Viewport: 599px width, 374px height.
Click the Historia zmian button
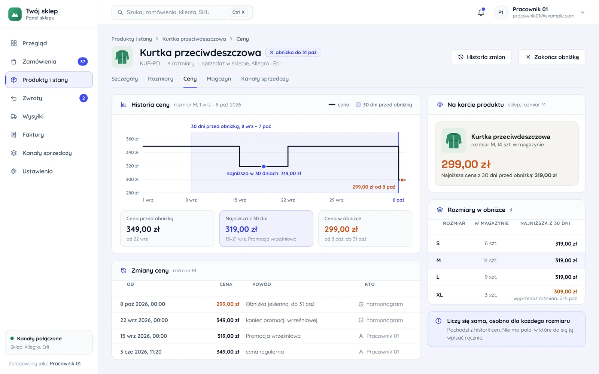[481, 57]
